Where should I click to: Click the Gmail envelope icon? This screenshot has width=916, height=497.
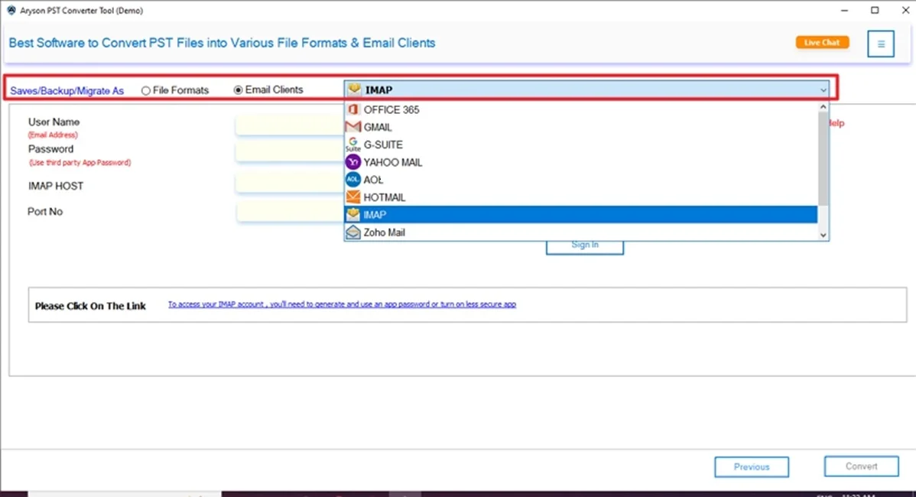point(352,127)
